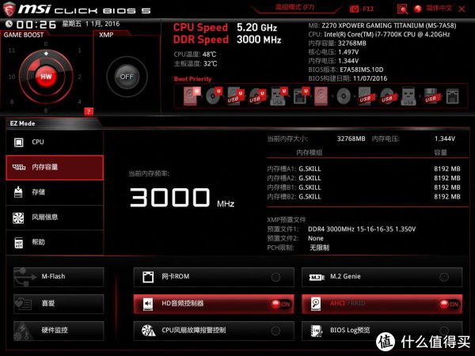This screenshot has height=356, width=475.
Task: Click the 内存槽A2: G.SKILL row
Action: (x=363, y=178)
